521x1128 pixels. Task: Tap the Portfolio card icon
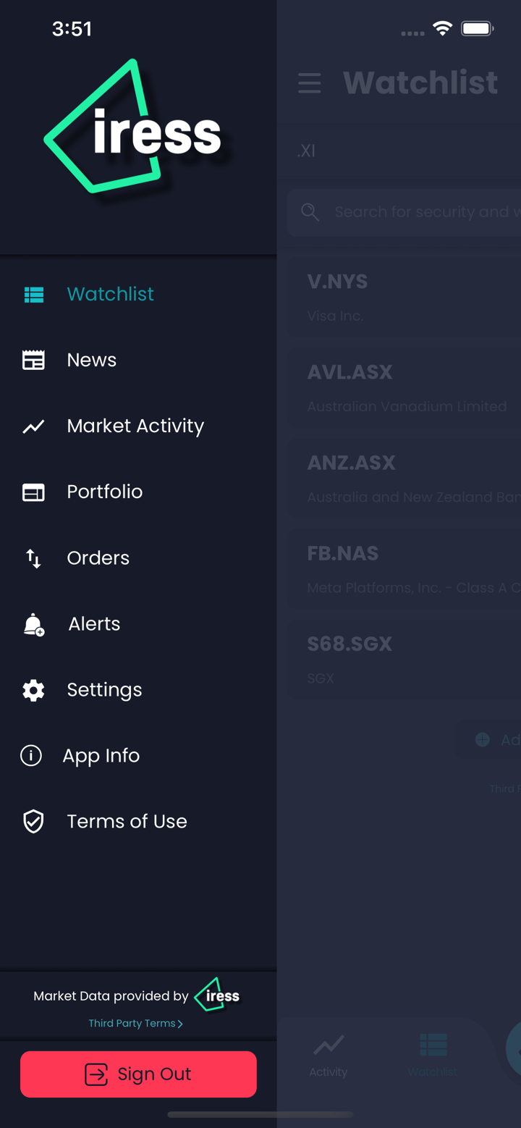[33, 492]
